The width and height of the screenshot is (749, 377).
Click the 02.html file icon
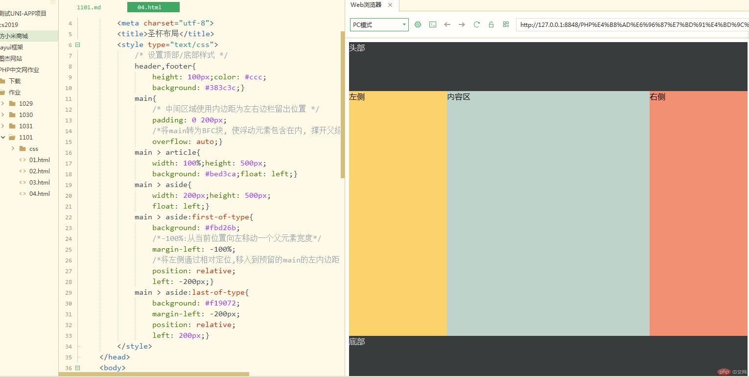[x=23, y=171]
